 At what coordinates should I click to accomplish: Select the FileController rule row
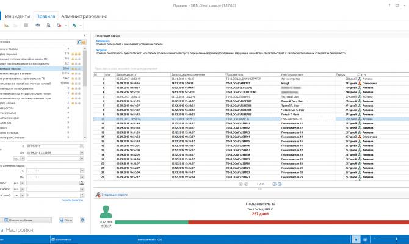pyautogui.click(x=41, y=118)
